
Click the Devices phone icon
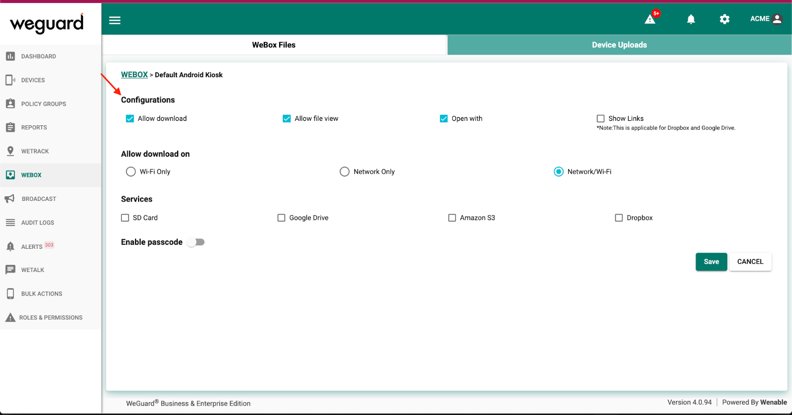coord(10,80)
